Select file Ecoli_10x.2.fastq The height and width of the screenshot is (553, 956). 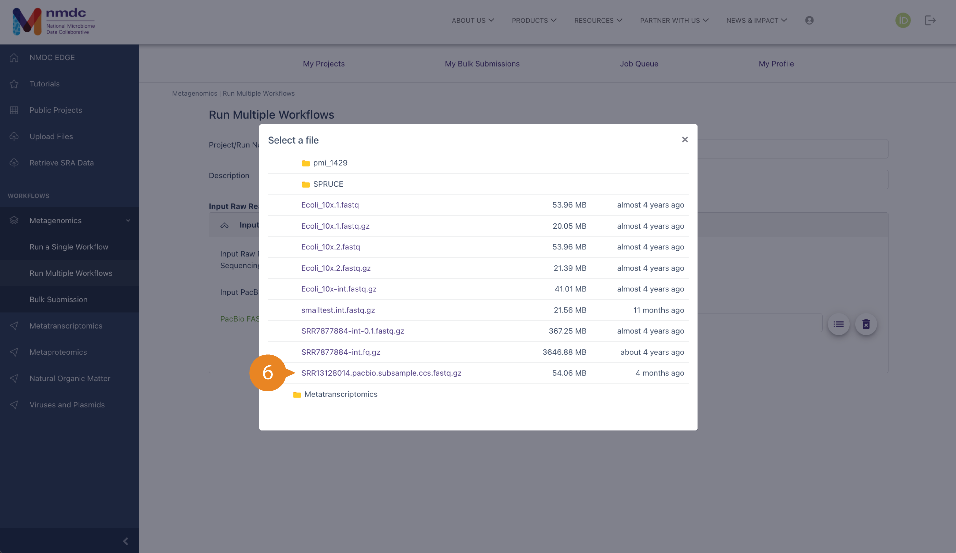pos(330,247)
